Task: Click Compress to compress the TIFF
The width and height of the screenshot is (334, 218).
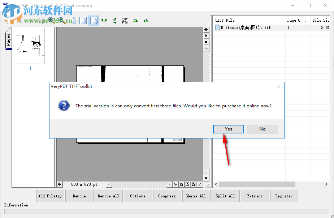Action: coord(167,196)
